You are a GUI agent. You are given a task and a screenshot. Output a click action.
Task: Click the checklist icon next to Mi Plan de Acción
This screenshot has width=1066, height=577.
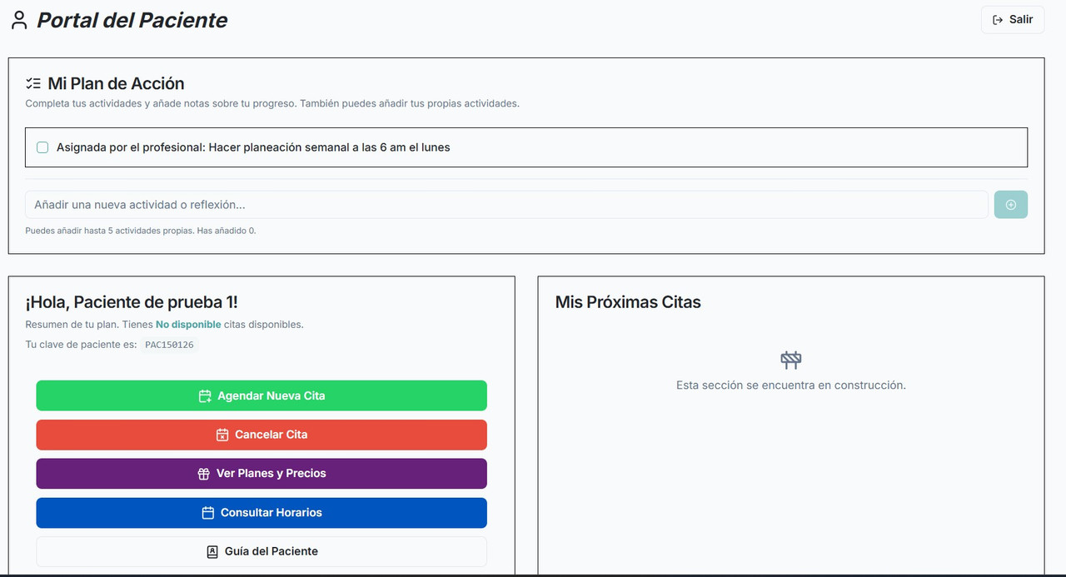click(33, 83)
